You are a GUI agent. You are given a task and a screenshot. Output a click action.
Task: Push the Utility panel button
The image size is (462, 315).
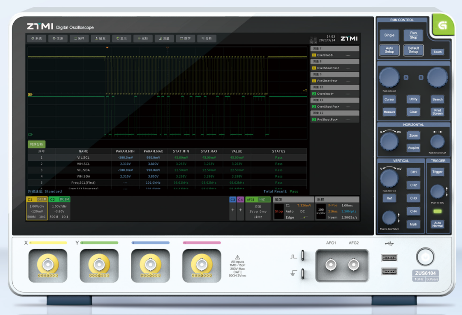pos(413,99)
